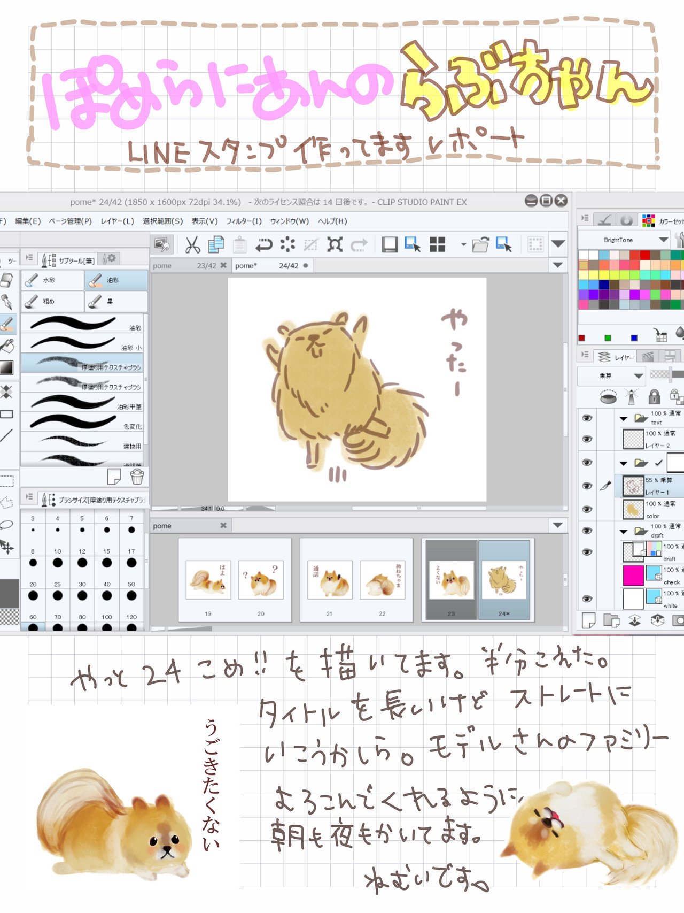684x913 pixels.
Task: Toggle visibility of the draft layer inside draft folder
Action: click(587, 551)
